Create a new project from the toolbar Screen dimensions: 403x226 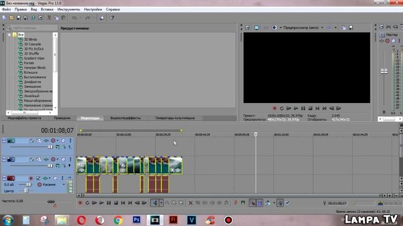4,18
